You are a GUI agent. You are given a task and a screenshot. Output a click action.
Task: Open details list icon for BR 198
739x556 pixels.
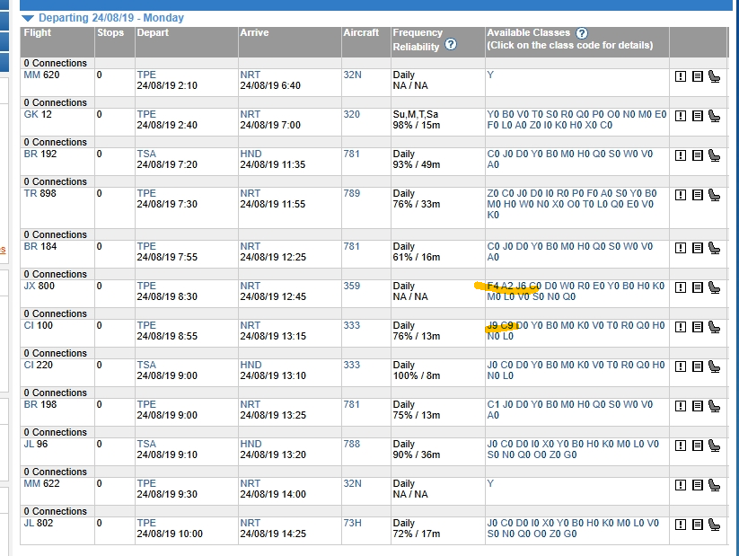[x=698, y=406]
